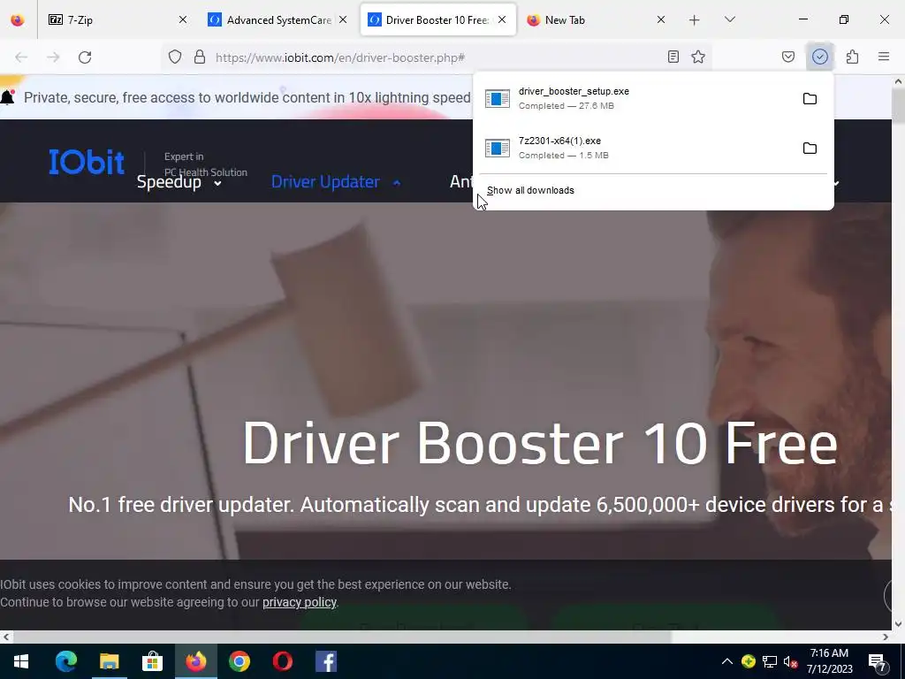Open Facebook from taskbar
The height and width of the screenshot is (679, 905).
pos(325,661)
